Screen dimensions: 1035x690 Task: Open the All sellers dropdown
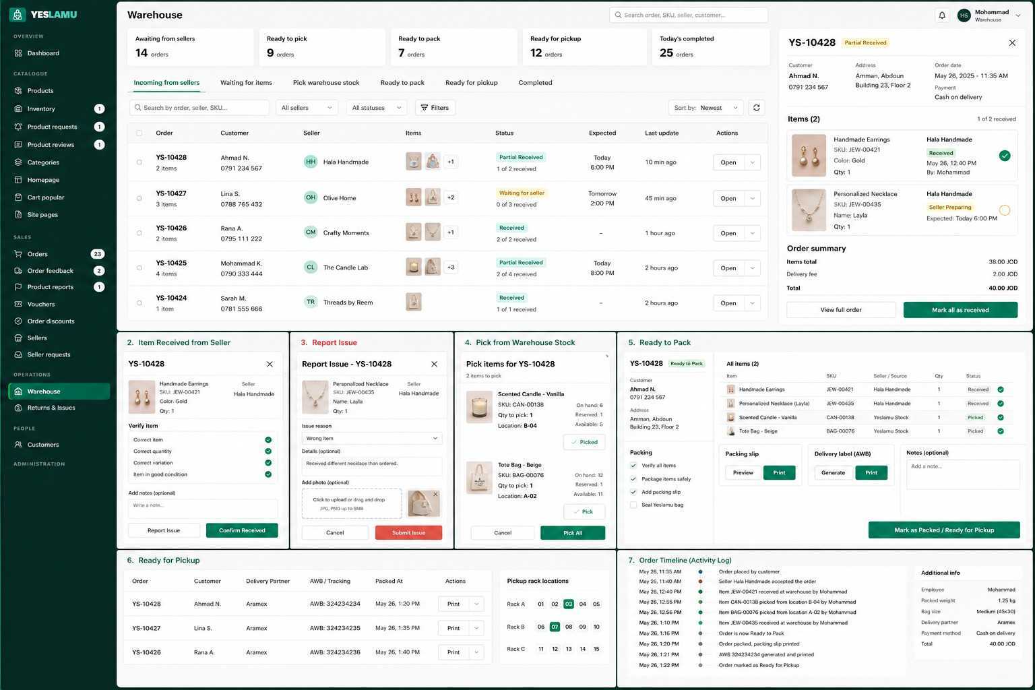(307, 108)
